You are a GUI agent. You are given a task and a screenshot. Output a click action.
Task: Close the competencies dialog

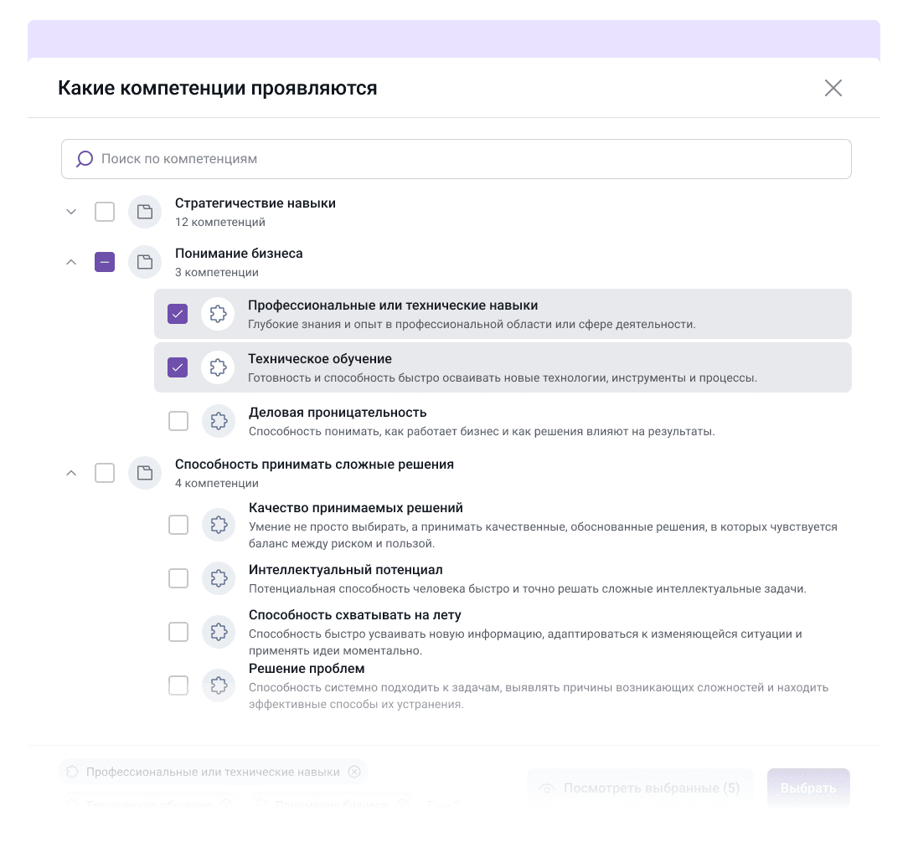click(833, 88)
